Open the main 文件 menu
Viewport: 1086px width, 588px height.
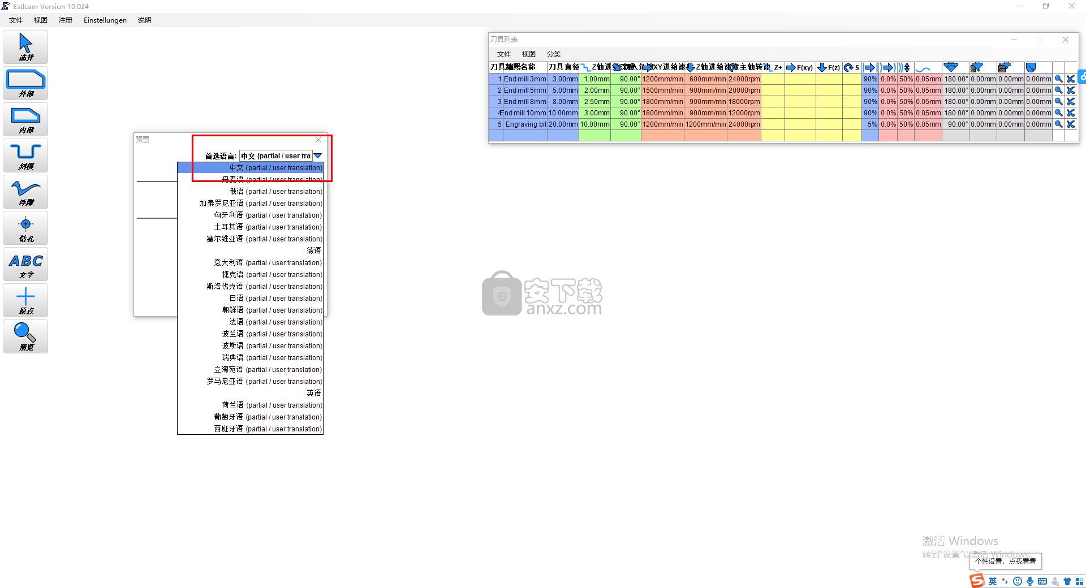tap(16, 20)
